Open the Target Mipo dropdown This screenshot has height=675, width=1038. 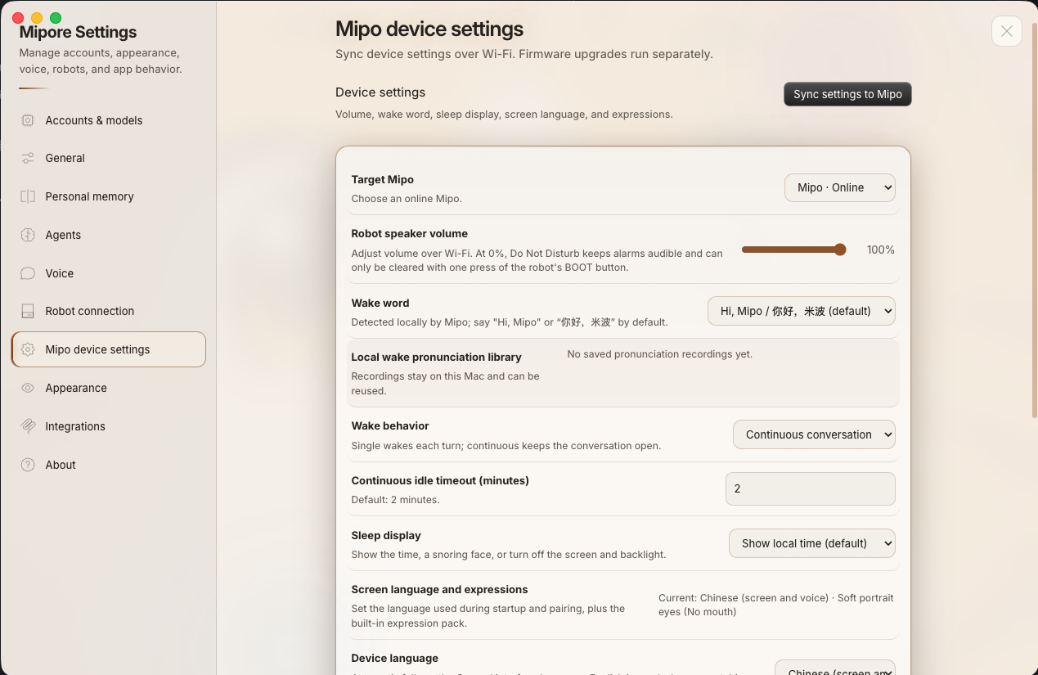pyautogui.click(x=840, y=187)
